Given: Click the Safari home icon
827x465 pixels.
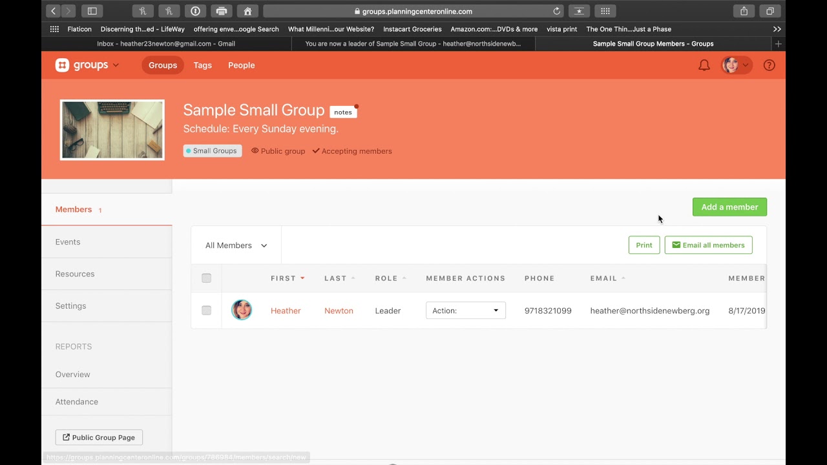Looking at the screenshot, I should click(247, 11).
